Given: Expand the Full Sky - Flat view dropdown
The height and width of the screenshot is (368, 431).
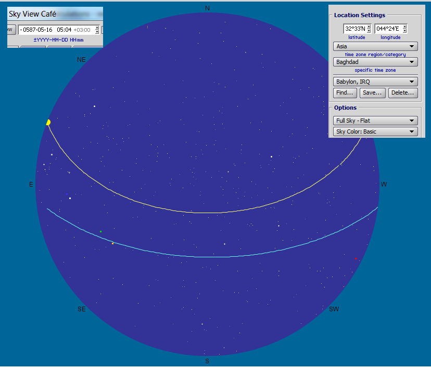Looking at the screenshot, I should pos(375,121).
